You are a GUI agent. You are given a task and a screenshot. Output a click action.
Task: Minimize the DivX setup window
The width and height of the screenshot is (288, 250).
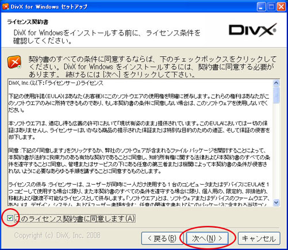pos(261,7)
